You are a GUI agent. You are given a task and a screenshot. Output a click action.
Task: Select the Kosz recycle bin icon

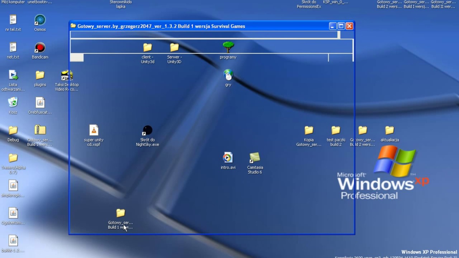[13, 103]
